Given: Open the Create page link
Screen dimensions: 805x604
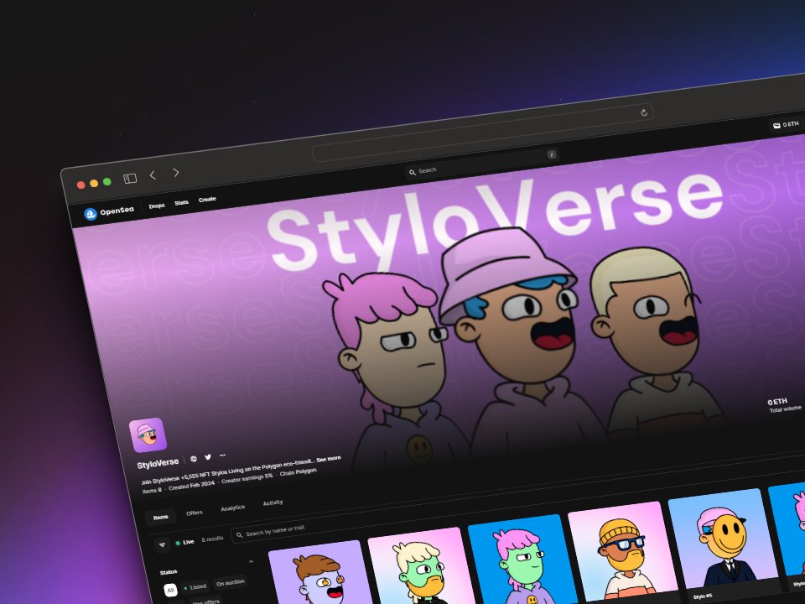Looking at the screenshot, I should pyautogui.click(x=207, y=200).
